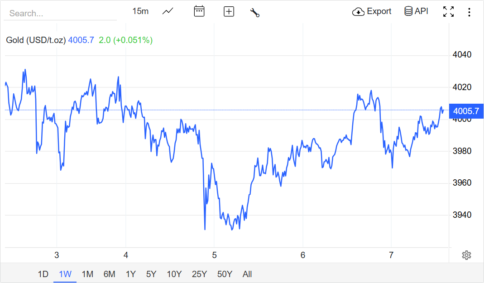
Task: Show the 10Y price history
Action: pos(174,274)
